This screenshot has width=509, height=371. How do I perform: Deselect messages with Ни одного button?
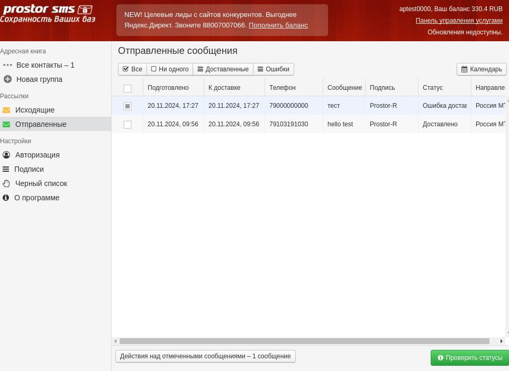click(170, 69)
